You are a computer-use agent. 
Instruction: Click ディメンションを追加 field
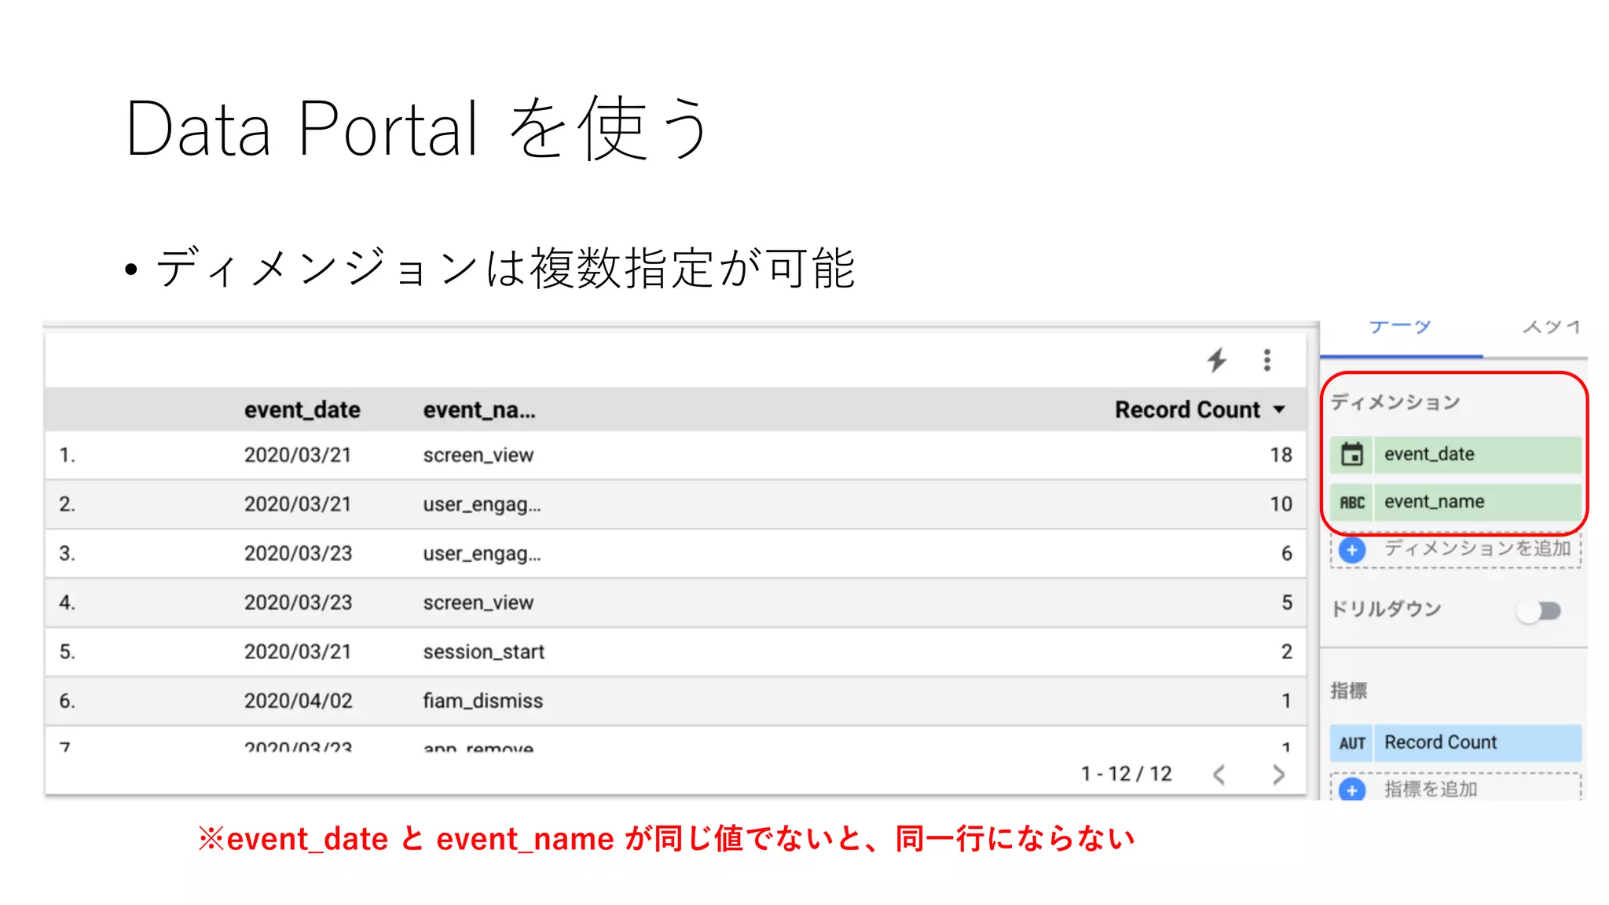pyautogui.click(x=1456, y=550)
